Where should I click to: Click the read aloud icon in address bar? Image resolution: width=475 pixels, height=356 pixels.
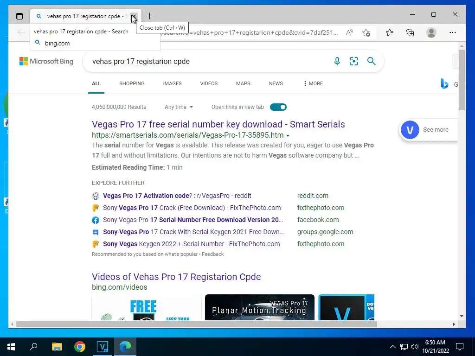(x=349, y=32)
